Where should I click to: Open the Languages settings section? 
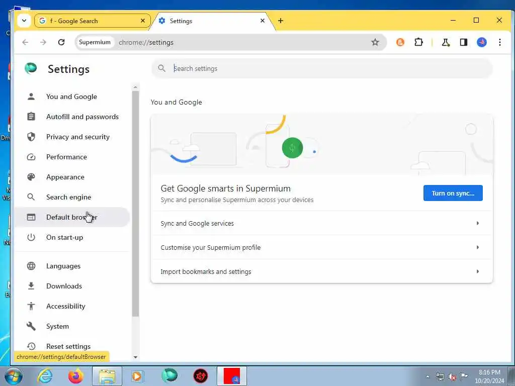(63, 266)
